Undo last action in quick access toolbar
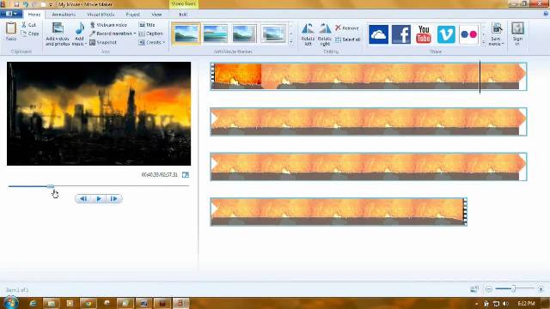 click(x=26, y=4)
